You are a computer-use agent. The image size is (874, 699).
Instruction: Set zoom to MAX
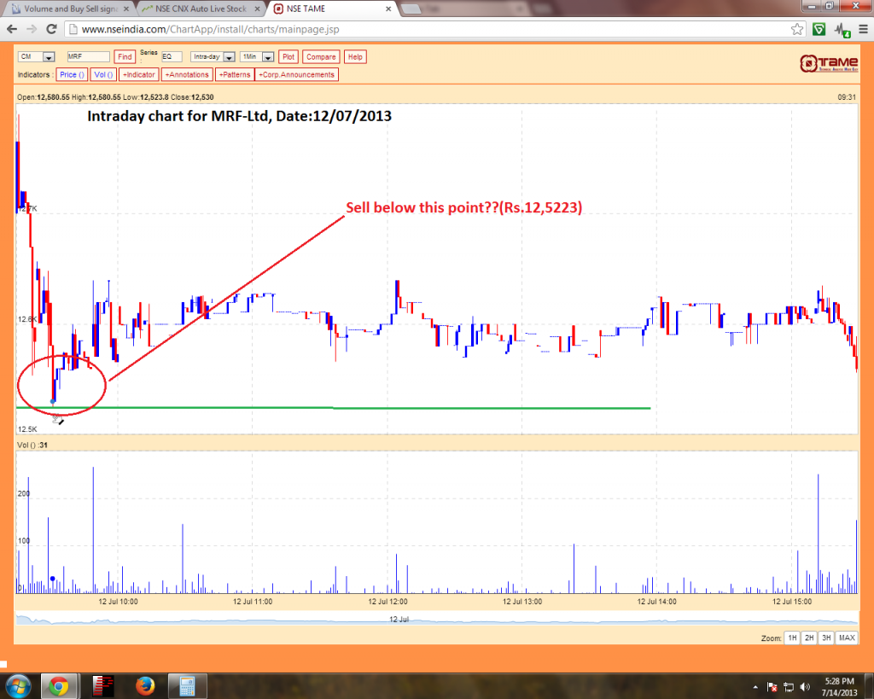(x=847, y=638)
